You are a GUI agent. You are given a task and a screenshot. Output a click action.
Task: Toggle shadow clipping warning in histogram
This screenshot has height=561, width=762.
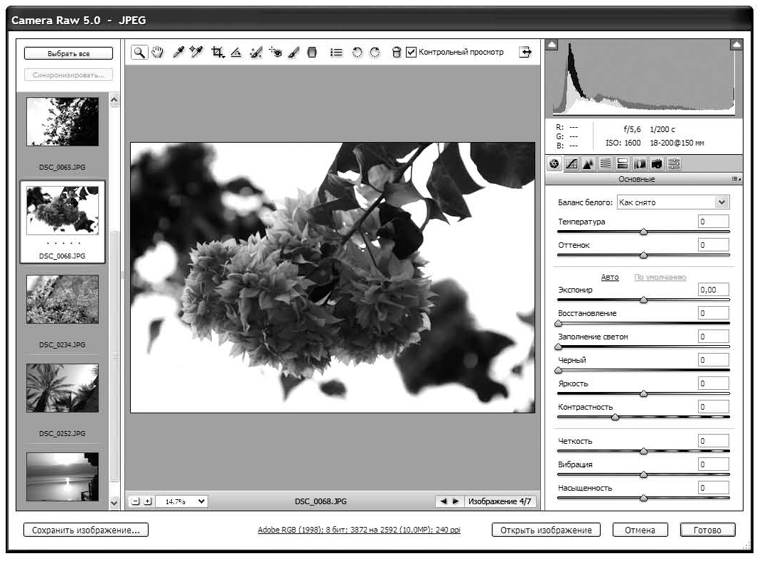(553, 45)
